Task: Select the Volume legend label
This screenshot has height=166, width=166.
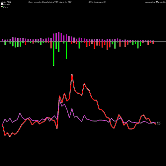Action: [x=6, y=5]
